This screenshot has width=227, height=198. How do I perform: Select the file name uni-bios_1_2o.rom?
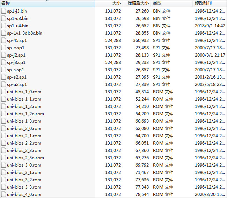[x=25, y=114]
